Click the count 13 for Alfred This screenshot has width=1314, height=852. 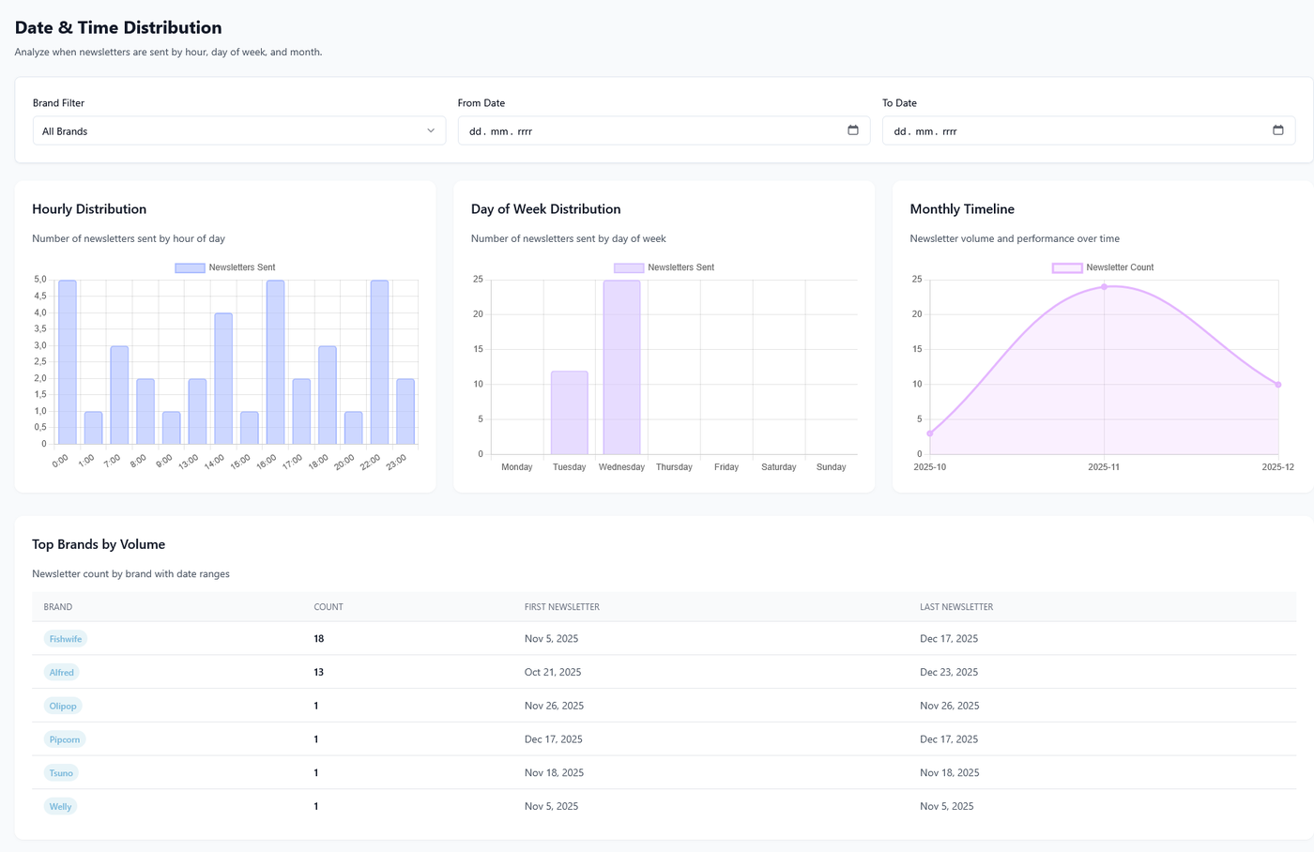[x=319, y=673]
